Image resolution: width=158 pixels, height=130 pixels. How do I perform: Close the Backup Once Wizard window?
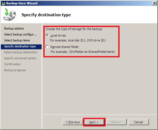click(154, 3)
